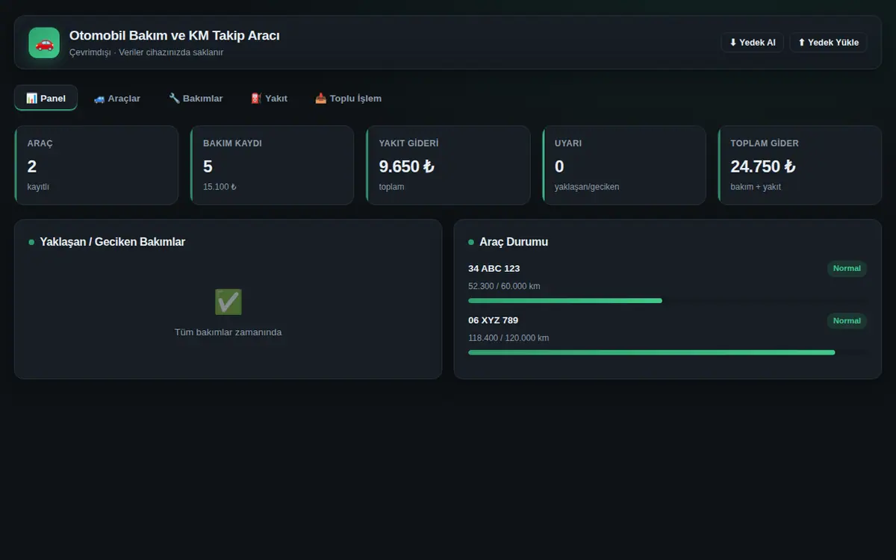Click the Yaklaşan / Geciken Bakımlar heading
Image resolution: width=896 pixels, height=560 pixels.
113,242
